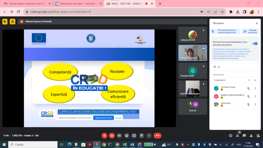Open the emoji reactions button
The image size is (263, 148).
127,135
